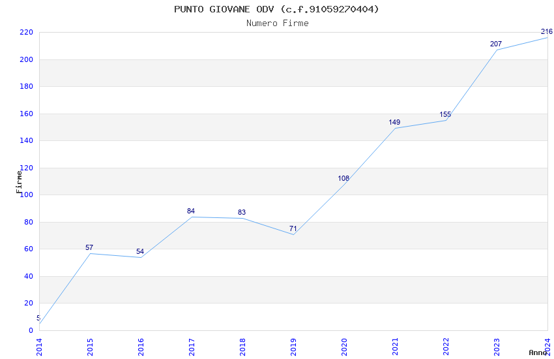Click the subtitle Numero Firme
The height and width of the screenshot is (359, 554).
click(278, 23)
